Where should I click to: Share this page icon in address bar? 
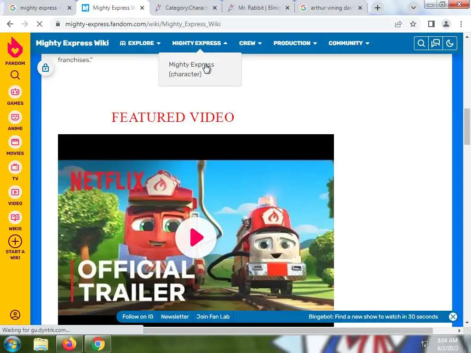coord(398,24)
